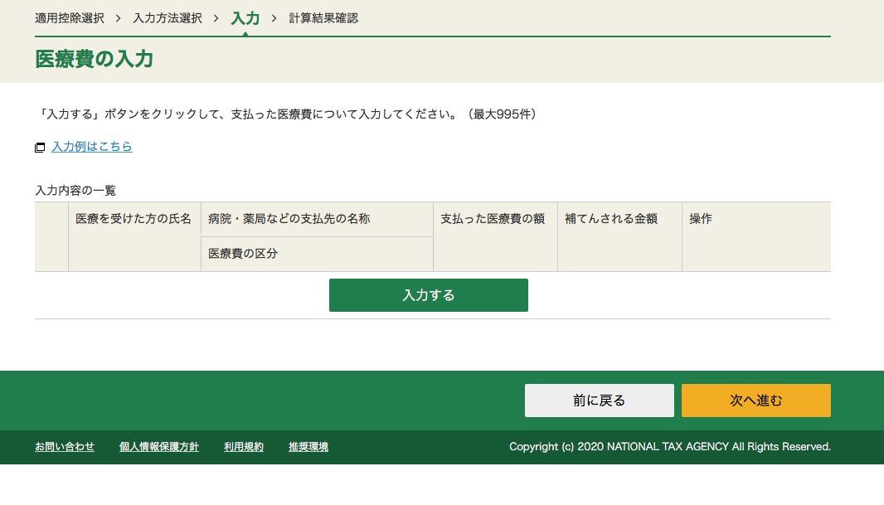Select the 計算結果確認 breadcrumb step
The height and width of the screenshot is (505, 884).
pos(323,18)
